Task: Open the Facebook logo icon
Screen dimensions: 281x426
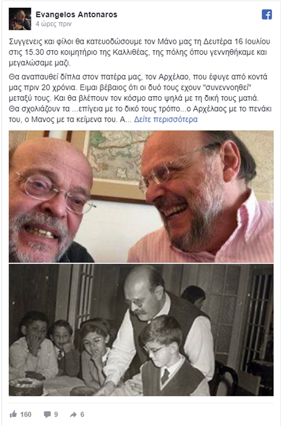Action: (x=267, y=14)
